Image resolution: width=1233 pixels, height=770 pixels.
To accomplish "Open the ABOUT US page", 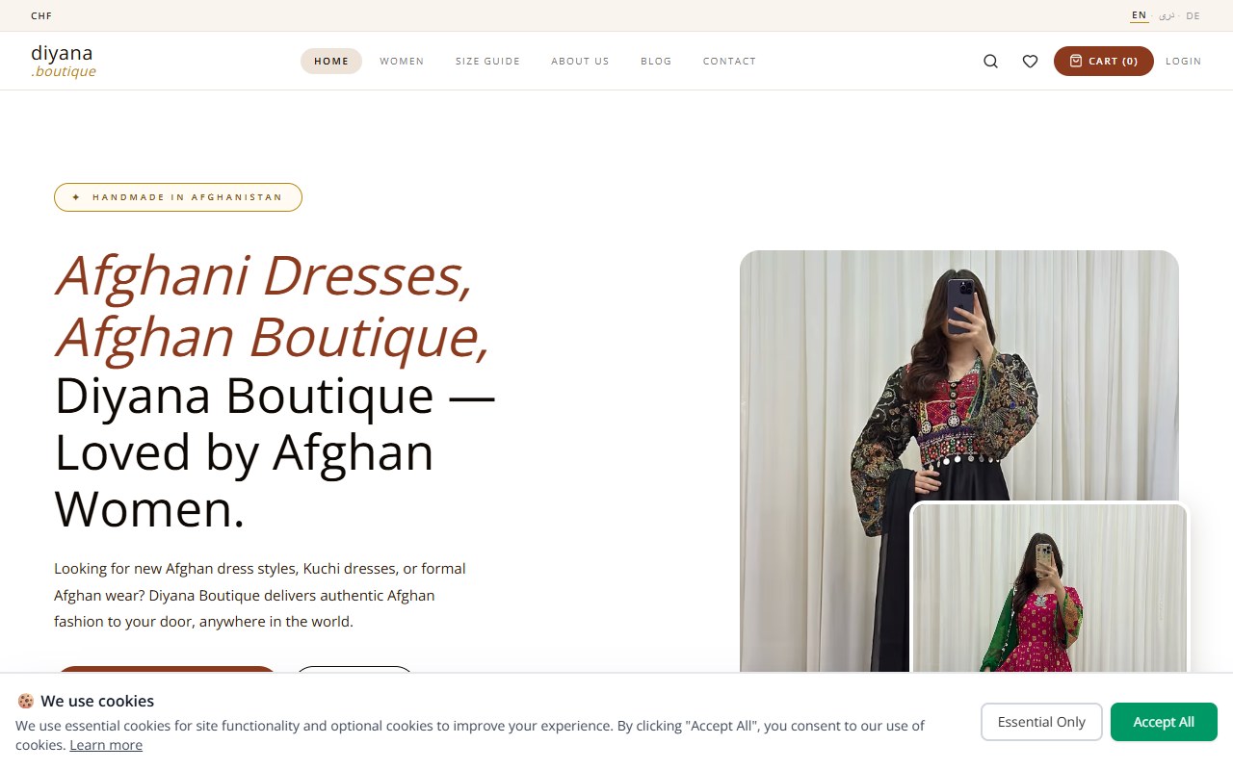I will click(580, 62).
